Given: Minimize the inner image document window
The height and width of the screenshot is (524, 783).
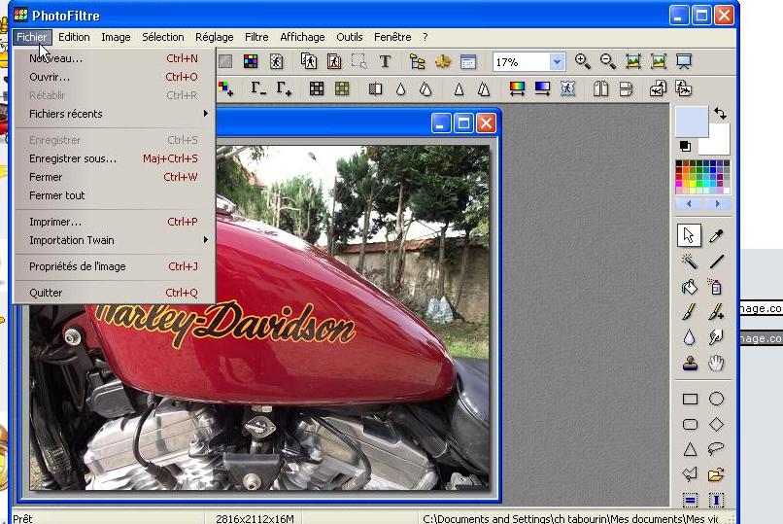Looking at the screenshot, I should pos(440,122).
